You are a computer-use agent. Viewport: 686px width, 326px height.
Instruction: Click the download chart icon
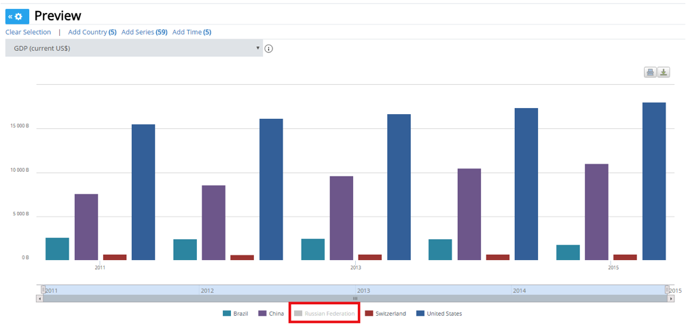[x=664, y=73]
